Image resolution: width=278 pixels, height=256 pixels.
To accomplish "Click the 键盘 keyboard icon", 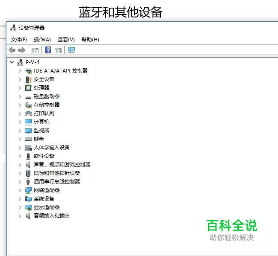I will [28, 139].
